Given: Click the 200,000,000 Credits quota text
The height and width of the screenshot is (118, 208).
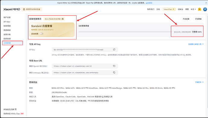Looking at the screenshot, I should (59, 92).
